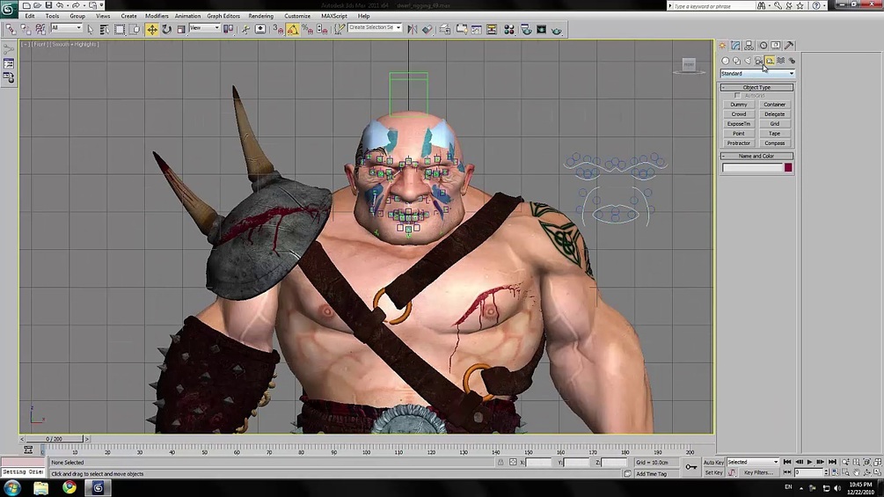Click the Dummy helper button

coord(739,105)
